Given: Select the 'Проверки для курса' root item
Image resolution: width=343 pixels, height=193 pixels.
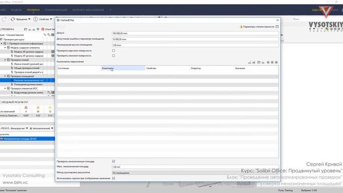Looking at the screenshot, I should (x=14, y=39).
